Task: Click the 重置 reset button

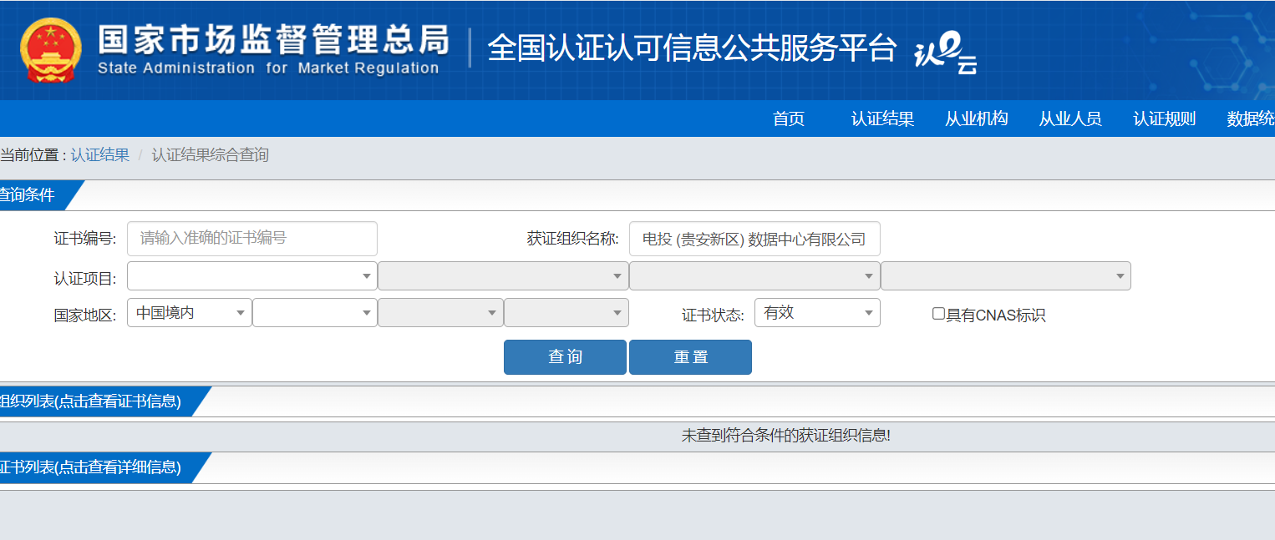Action: [690, 357]
